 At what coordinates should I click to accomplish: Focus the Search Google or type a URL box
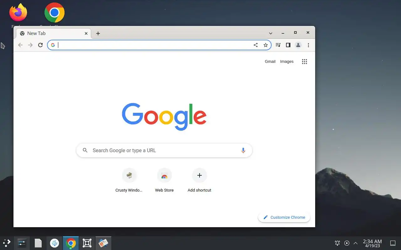(164, 150)
